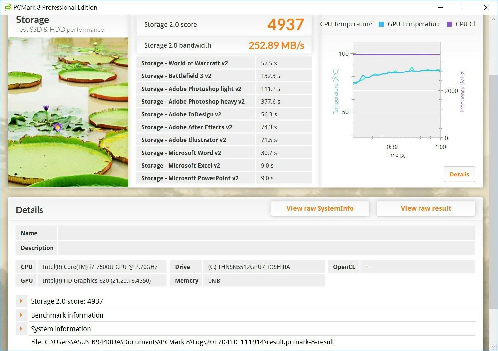Click the 9.0 s Microsoft Excel result
The height and width of the screenshot is (351, 498).
[x=267, y=165]
